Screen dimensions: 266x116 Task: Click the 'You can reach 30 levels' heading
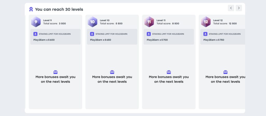(59, 9)
